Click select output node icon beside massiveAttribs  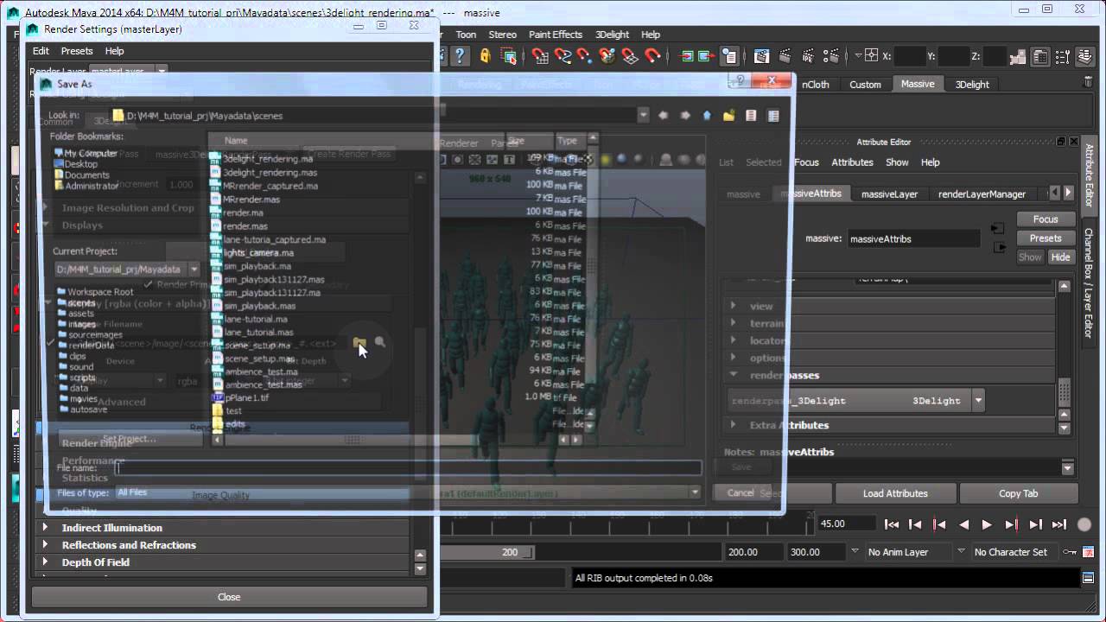(x=1001, y=247)
